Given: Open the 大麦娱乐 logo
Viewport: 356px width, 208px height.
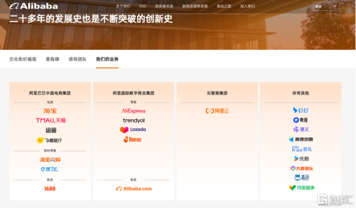Looking at the screenshot, I should click(302, 168).
